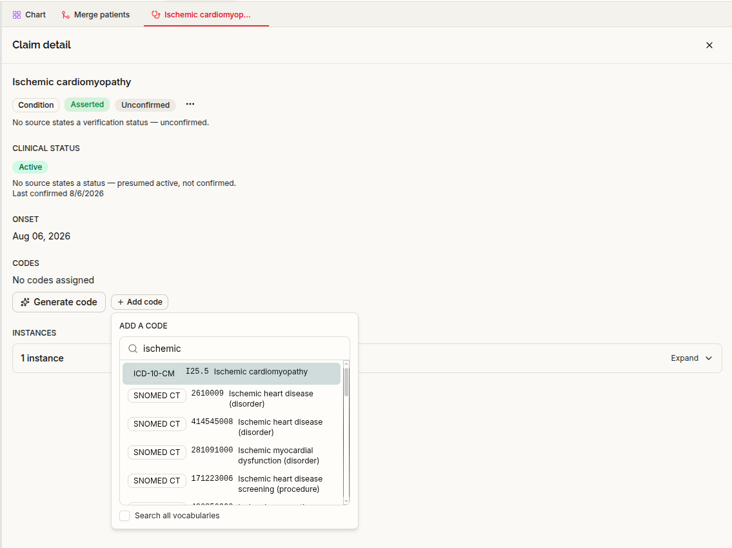Expand the 1 instance section
Screen dimensions: 732x548
(691, 358)
